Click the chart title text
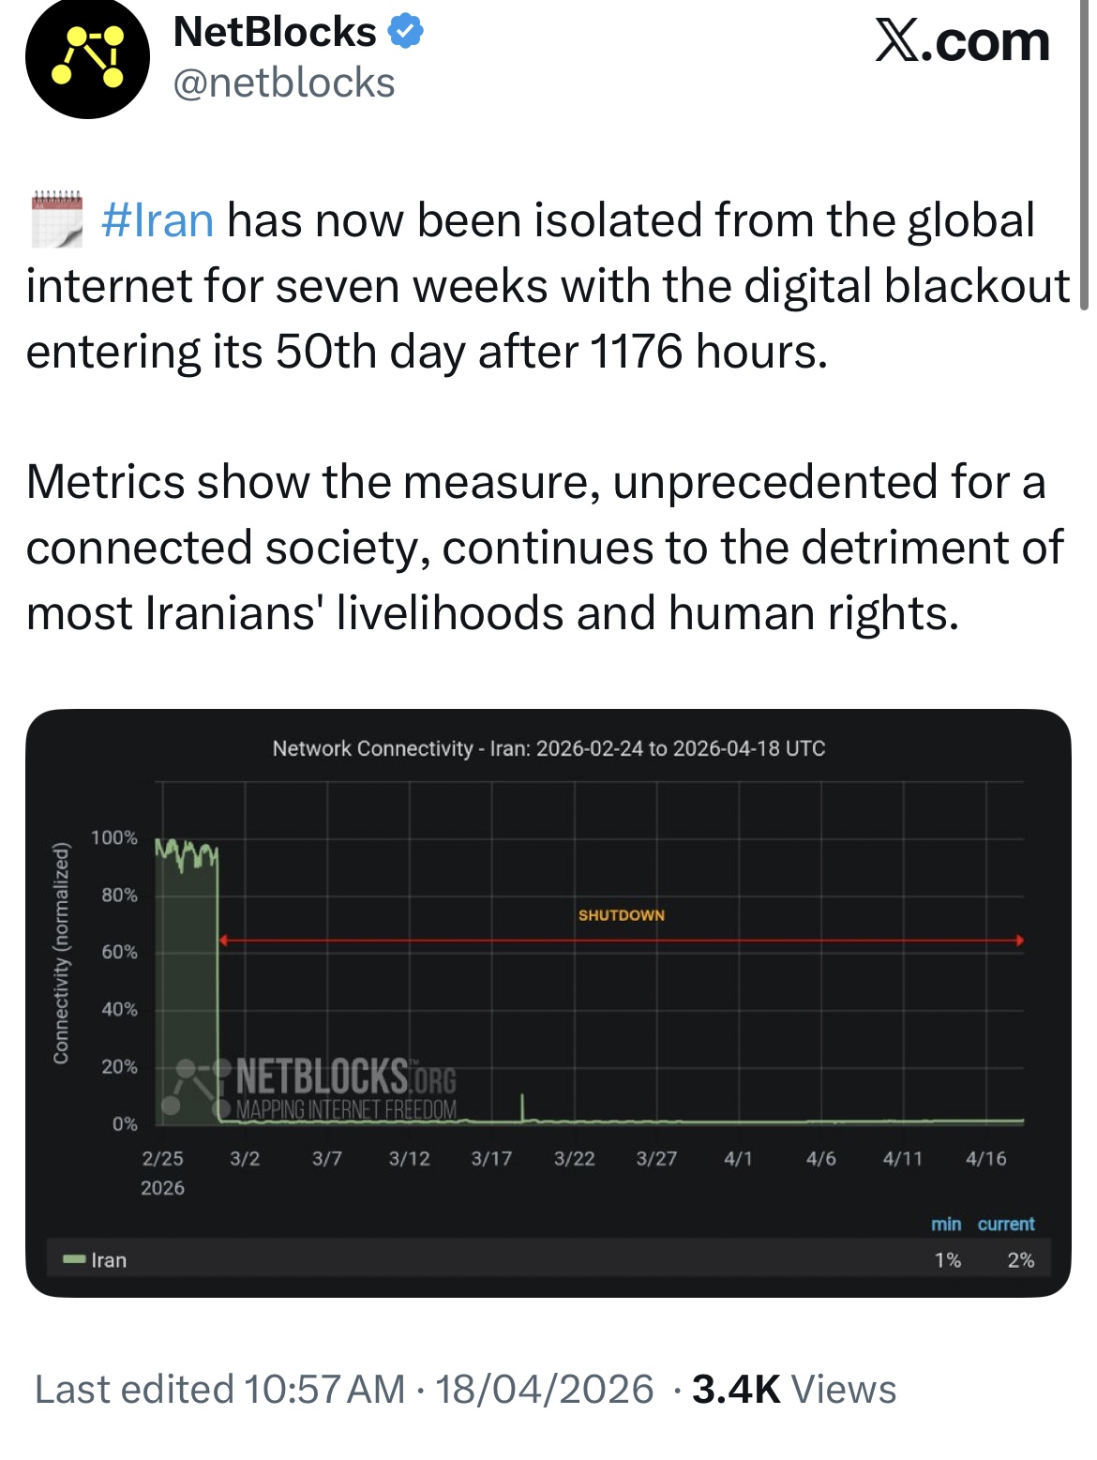1097x1460 pixels. click(x=548, y=748)
